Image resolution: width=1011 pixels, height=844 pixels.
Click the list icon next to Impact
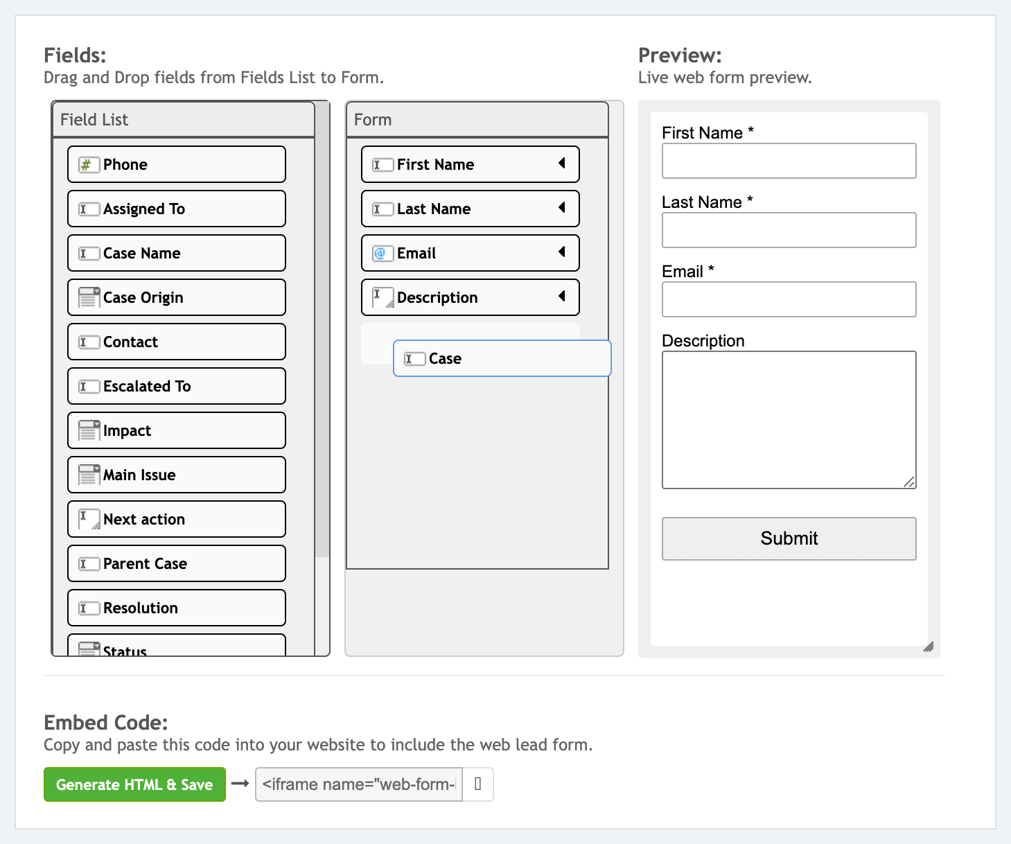click(89, 431)
